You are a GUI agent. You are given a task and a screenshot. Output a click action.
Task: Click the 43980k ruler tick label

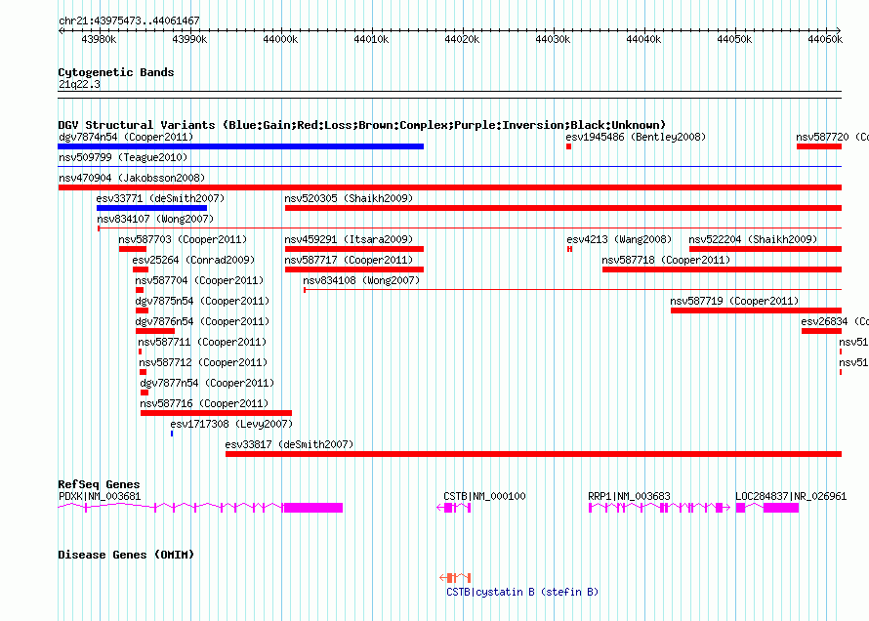(99, 39)
